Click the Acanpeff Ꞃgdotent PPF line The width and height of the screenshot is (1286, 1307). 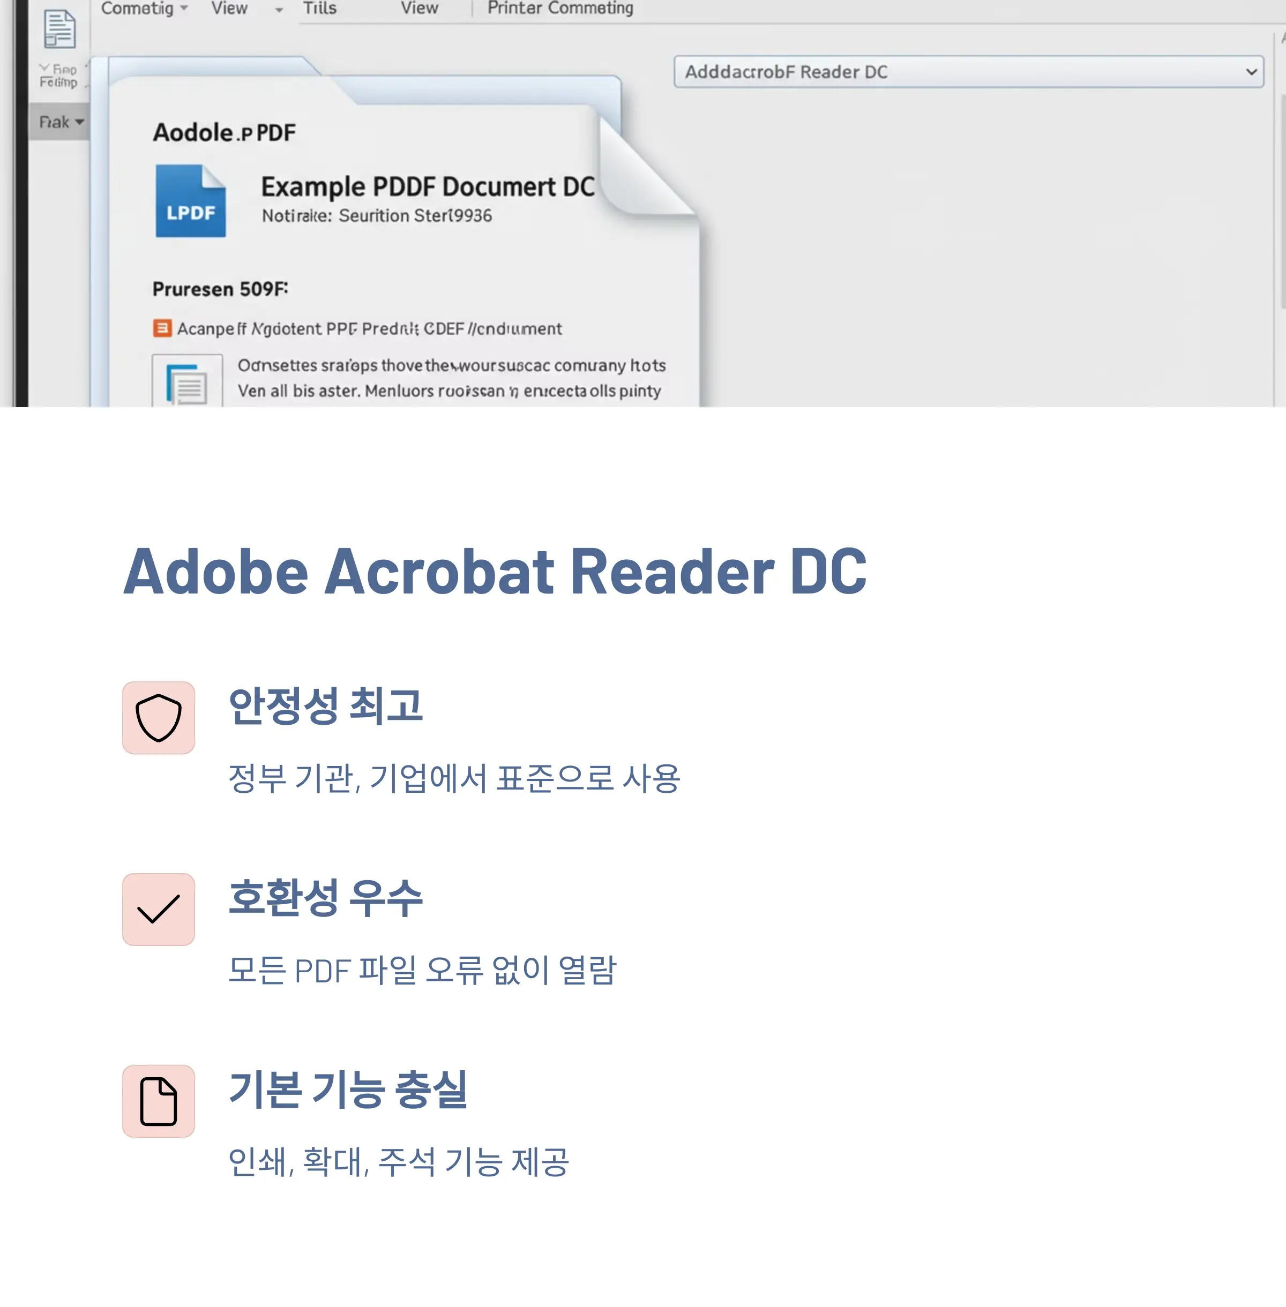[369, 329]
